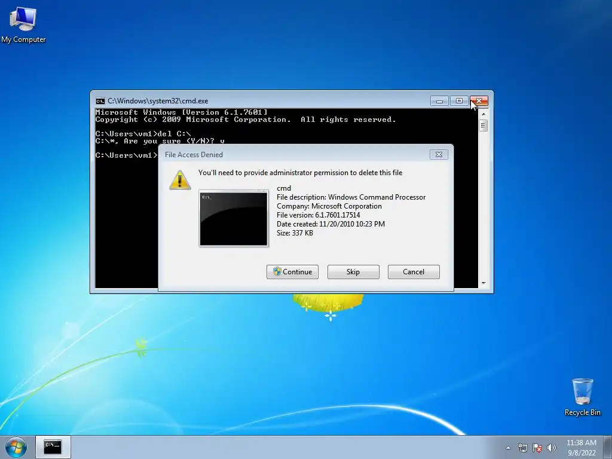Click 'Company: Microsoft Corporation' text
The image size is (612, 459).
(x=329, y=206)
